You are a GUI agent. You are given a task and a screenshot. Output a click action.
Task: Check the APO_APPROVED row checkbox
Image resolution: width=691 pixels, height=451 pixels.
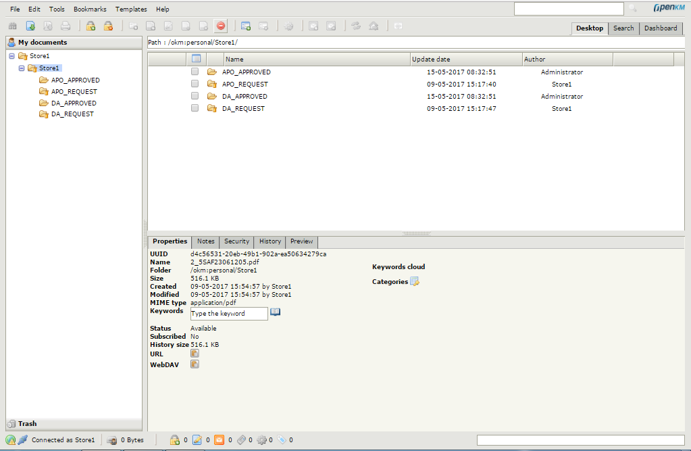coord(195,72)
